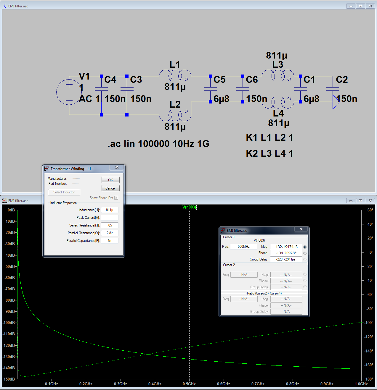Minimize the plot EMI filter.asc window

[x=351, y=201]
